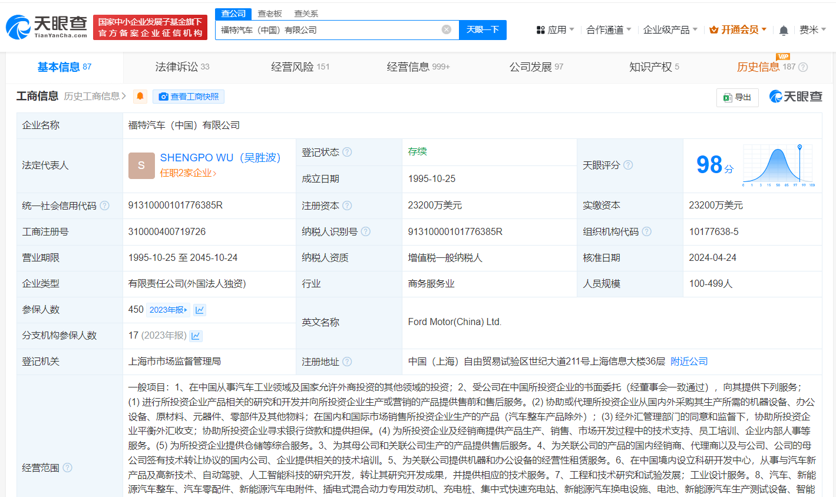Open the trend chart icon beside 参保人数 450
This screenshot has width=836, height=497.
tap(199, 309)
